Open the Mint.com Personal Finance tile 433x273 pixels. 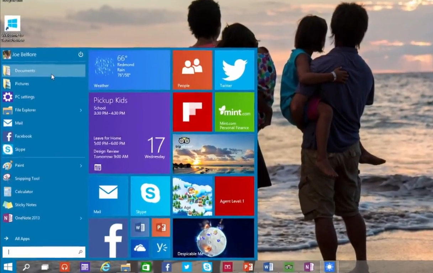(x=234, y=112)
